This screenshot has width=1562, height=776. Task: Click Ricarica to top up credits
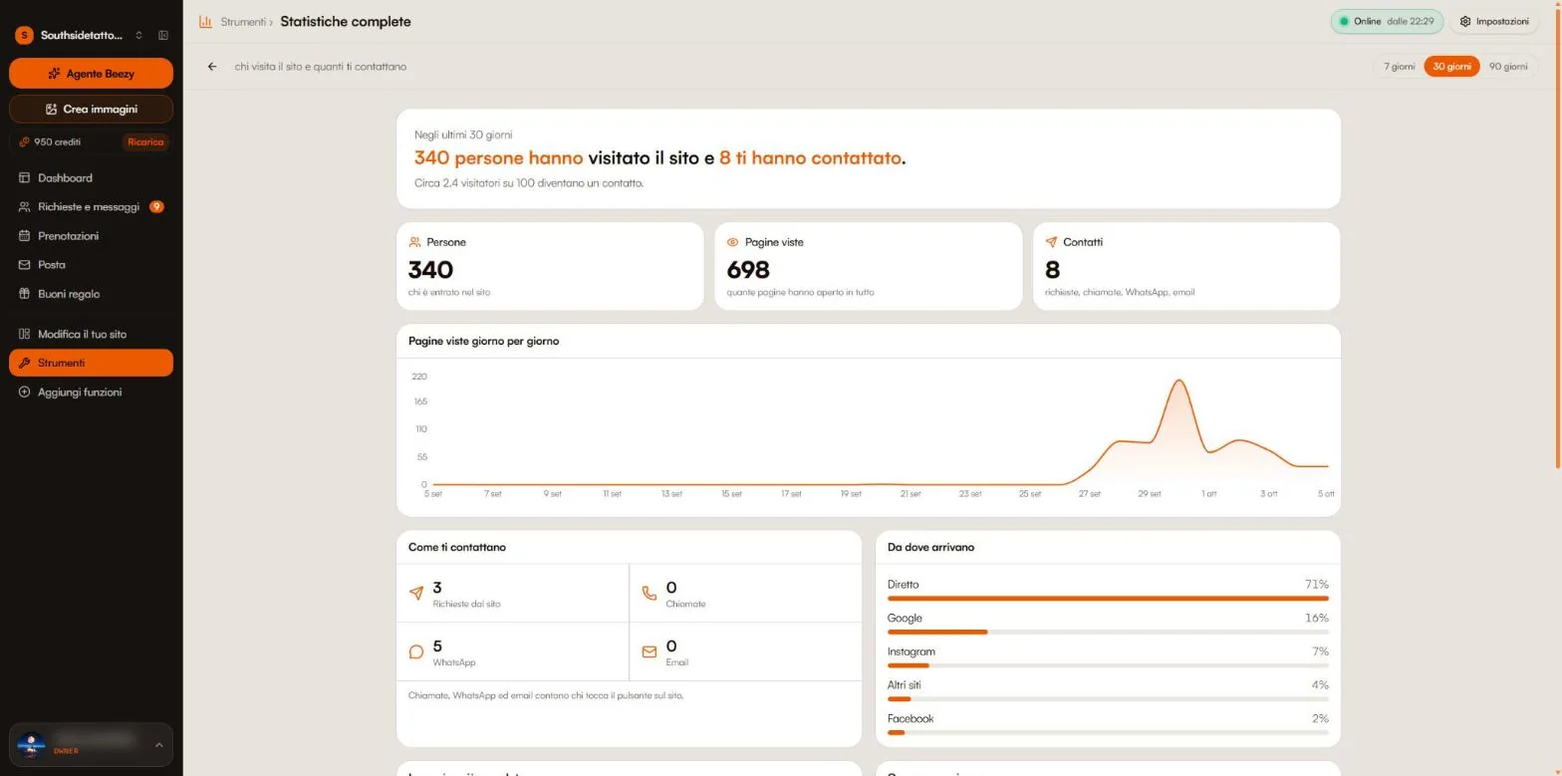pyautogui.click(x=145, y=141)
